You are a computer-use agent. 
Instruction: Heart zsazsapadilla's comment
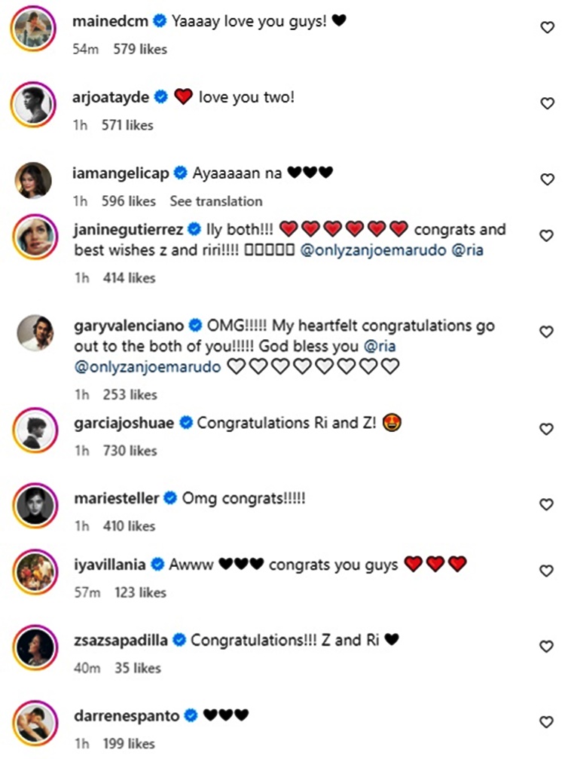(548, 647)
